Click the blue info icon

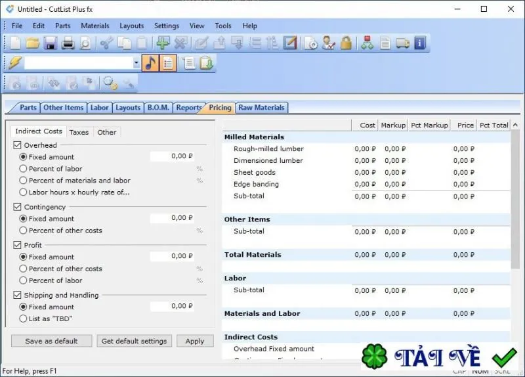pyautogui.click(x=420, y=43)
